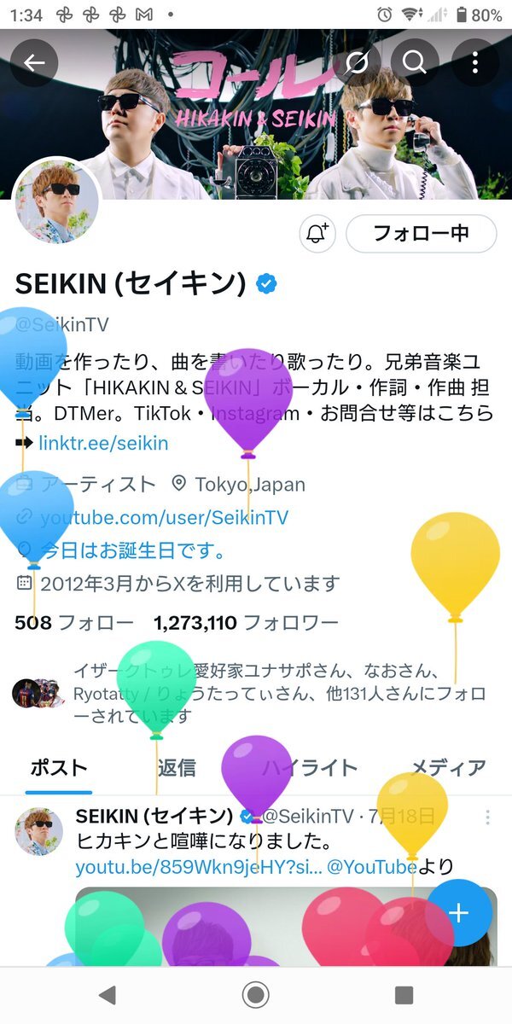Image resolution: width=512 pixels, height=1024 pixels.
Task: View the 508 フォロー following list
Action: coord(74,623)
